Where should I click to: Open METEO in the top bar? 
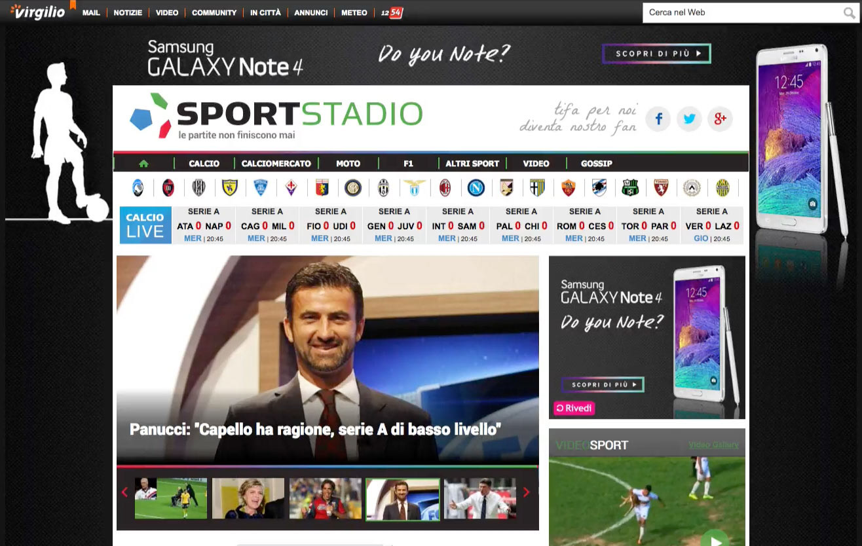[354, 12]
